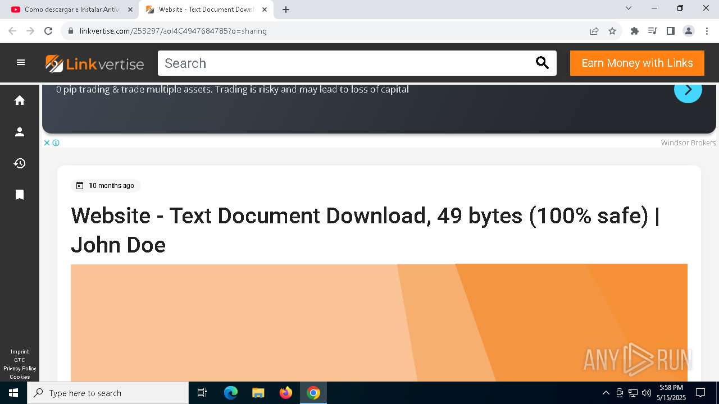Click the orange article banner image
Screen dimensions: 719x404
tap(379, 323)
